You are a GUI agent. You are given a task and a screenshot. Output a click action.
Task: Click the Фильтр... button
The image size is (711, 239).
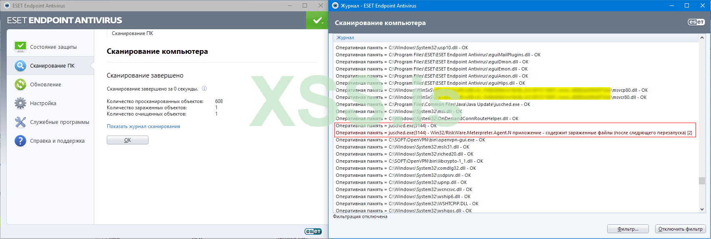[628, 229]
